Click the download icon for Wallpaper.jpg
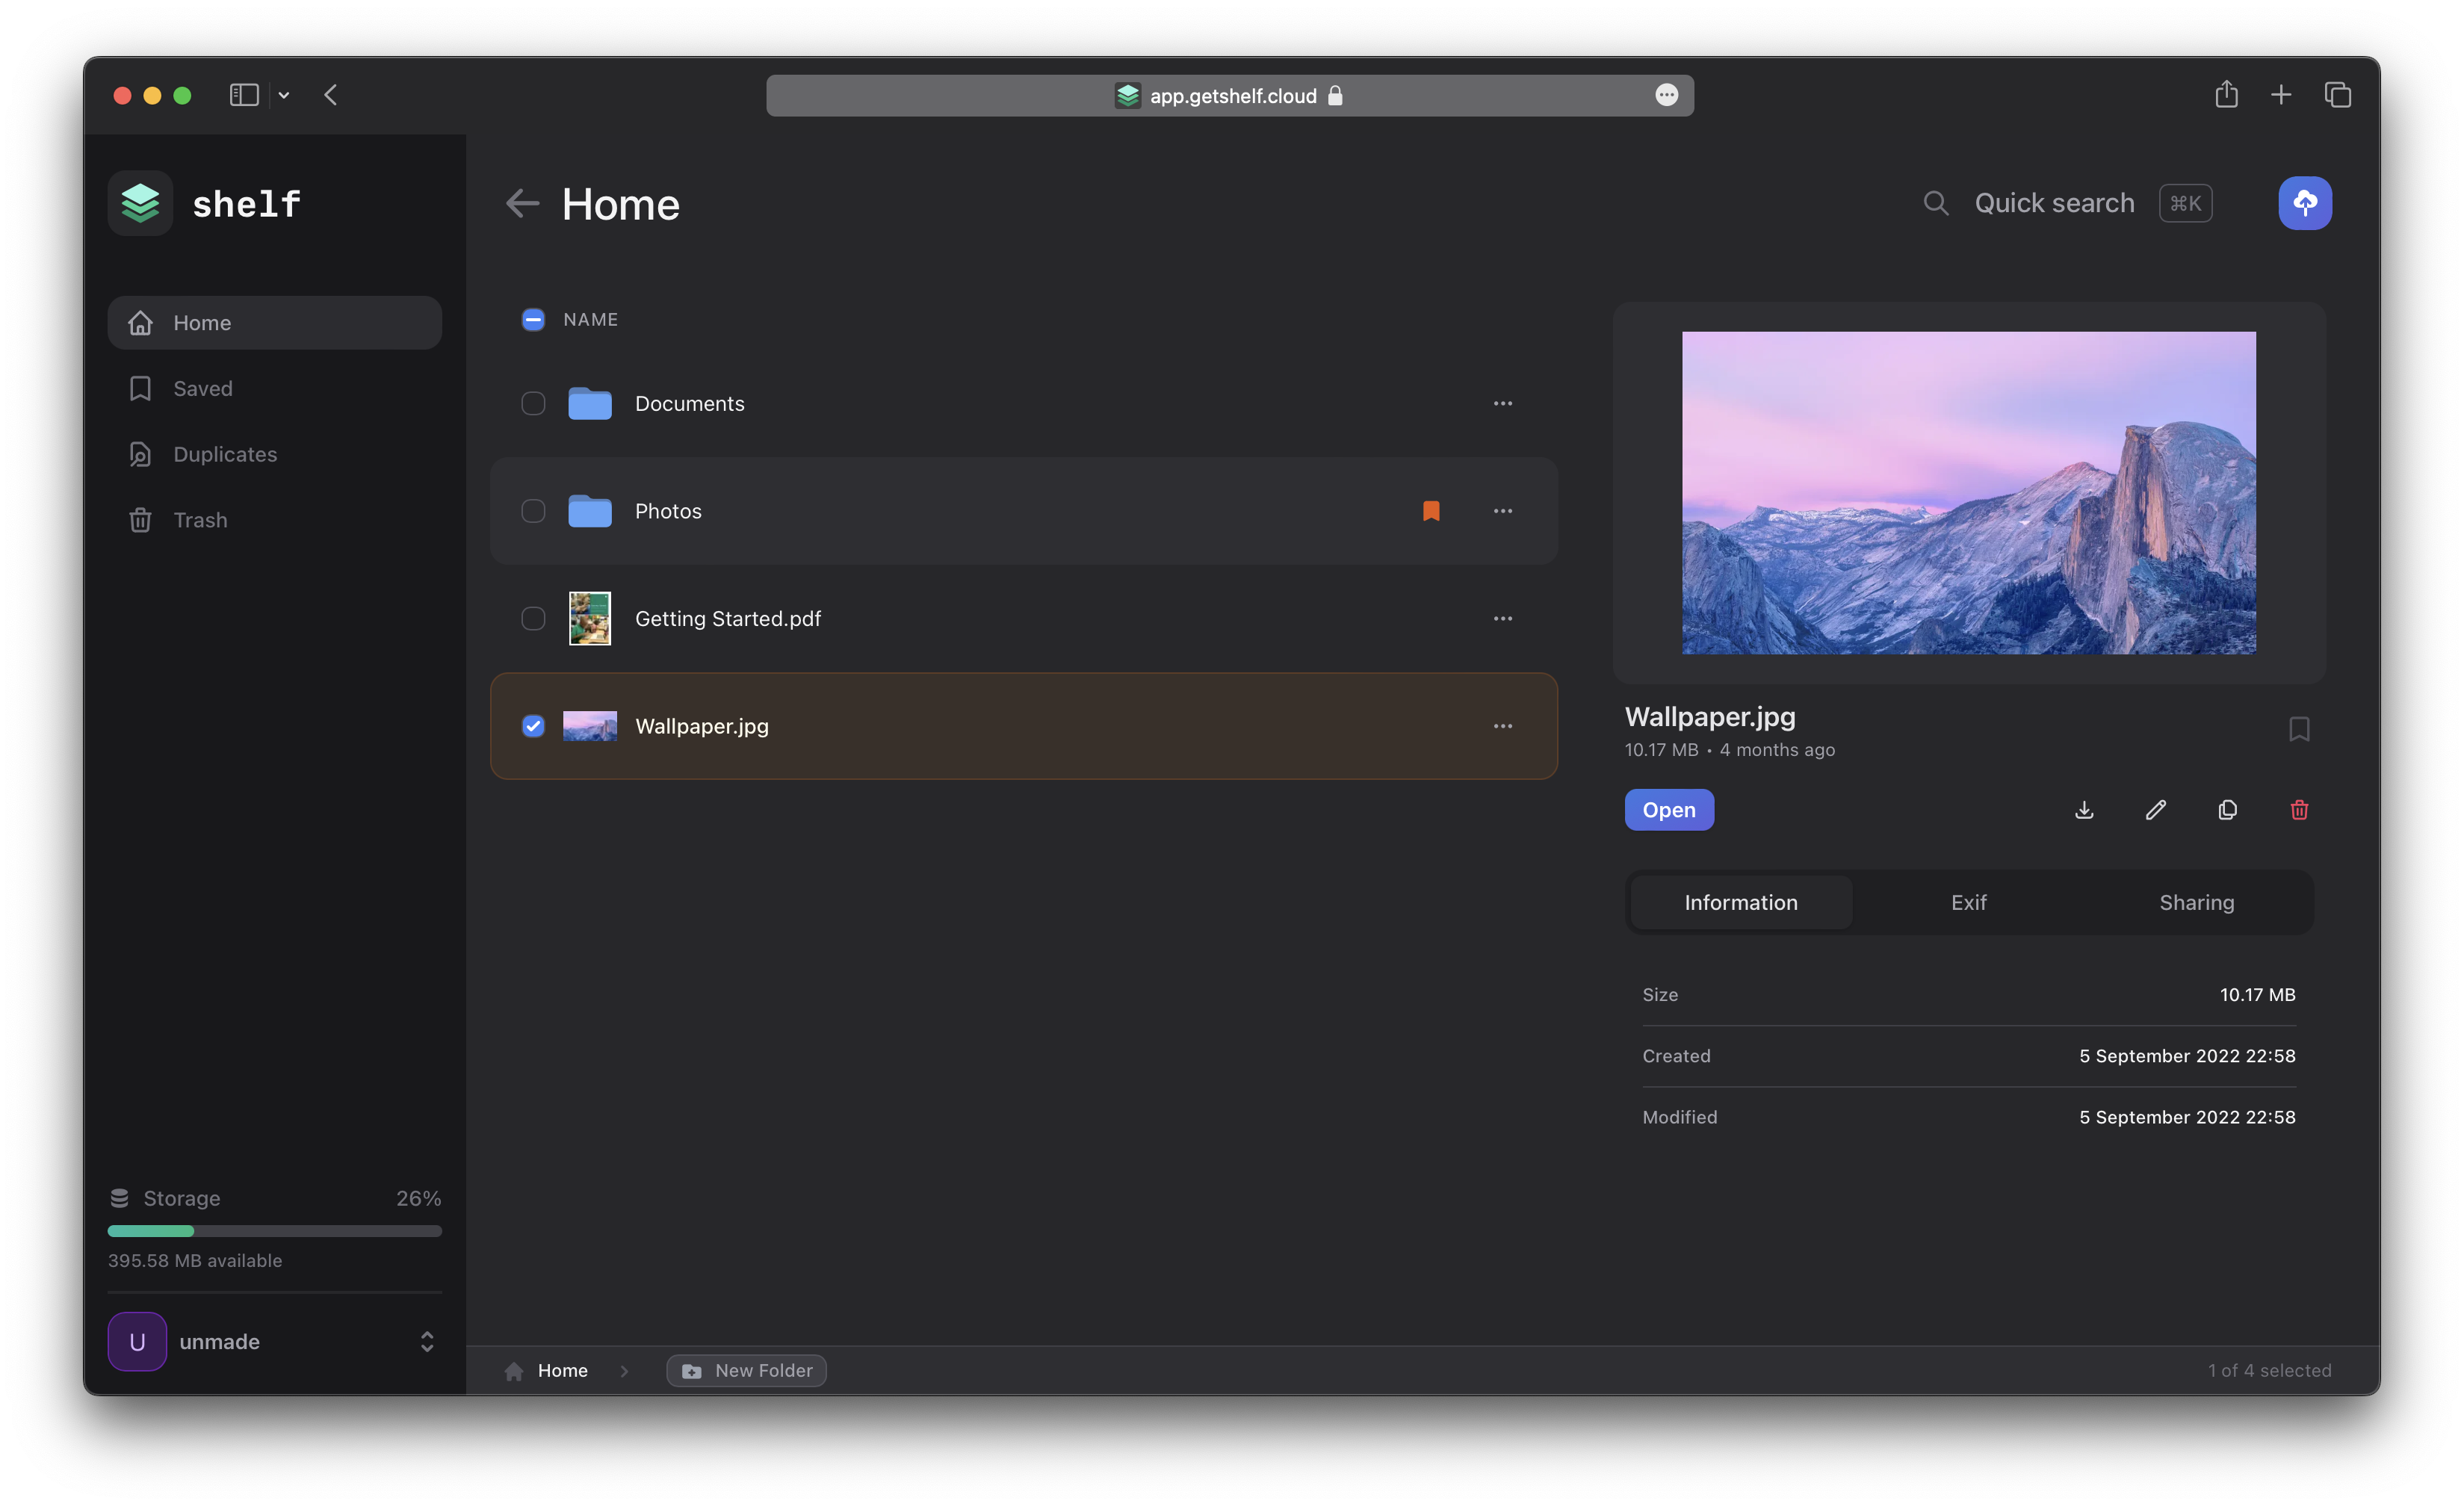This screenshot has width=2464, height=1506. tap(2084, 809)
